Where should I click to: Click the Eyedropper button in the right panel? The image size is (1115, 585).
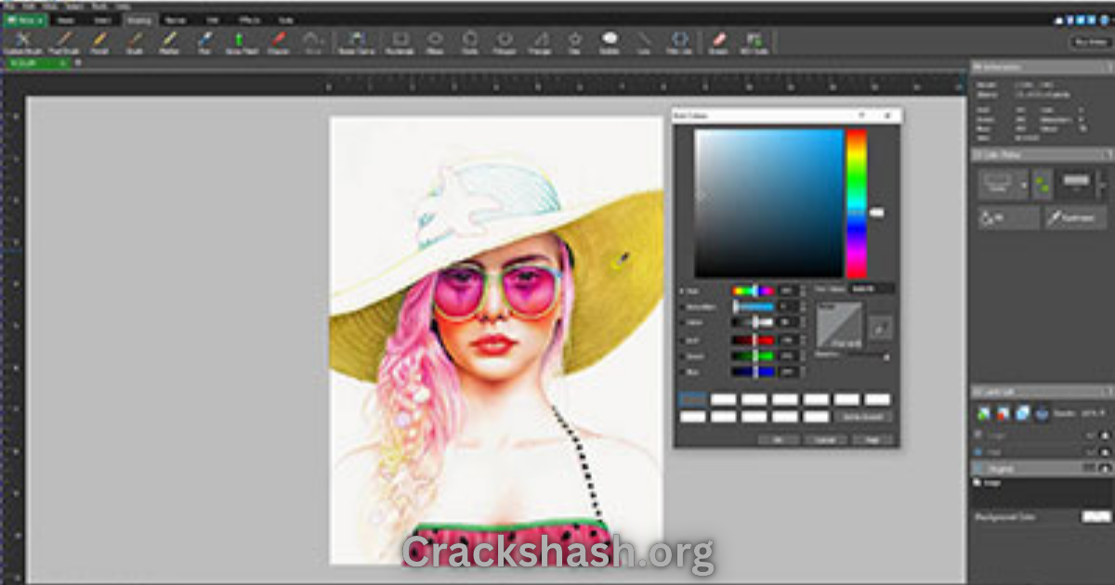point(1076,217)
